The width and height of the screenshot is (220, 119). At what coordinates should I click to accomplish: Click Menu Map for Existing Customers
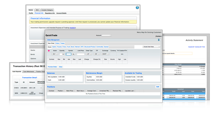[x=149, y=32]
